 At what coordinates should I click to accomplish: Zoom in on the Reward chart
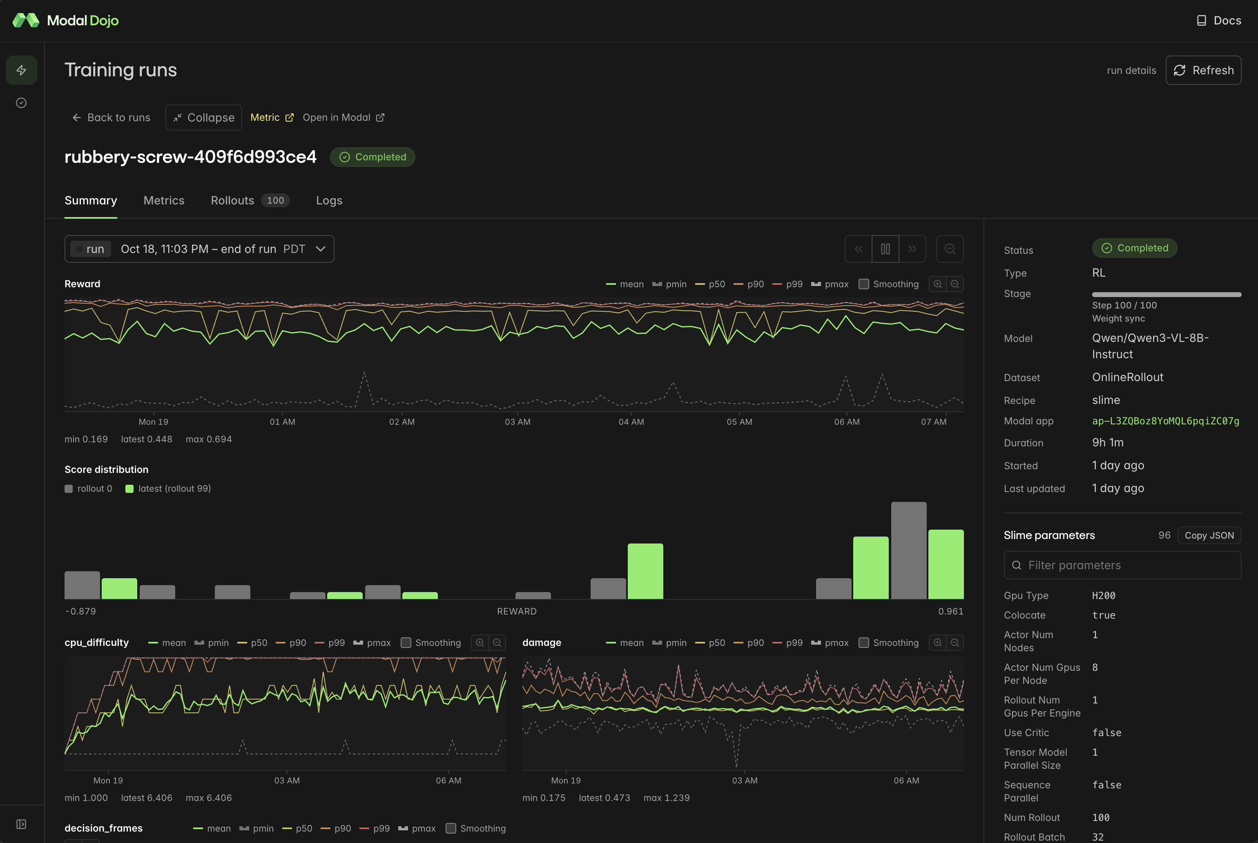pos(937,284)
